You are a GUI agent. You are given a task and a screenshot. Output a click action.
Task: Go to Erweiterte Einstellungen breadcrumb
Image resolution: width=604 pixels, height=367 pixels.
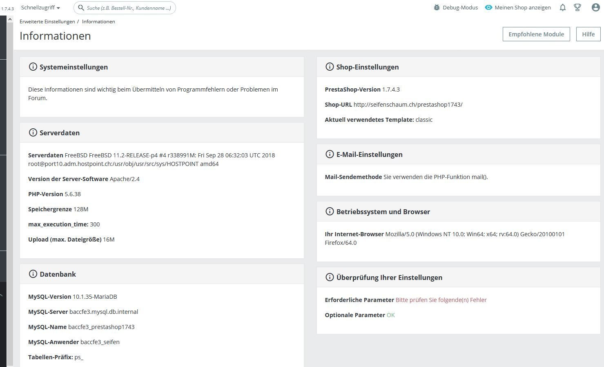(47, 22)
